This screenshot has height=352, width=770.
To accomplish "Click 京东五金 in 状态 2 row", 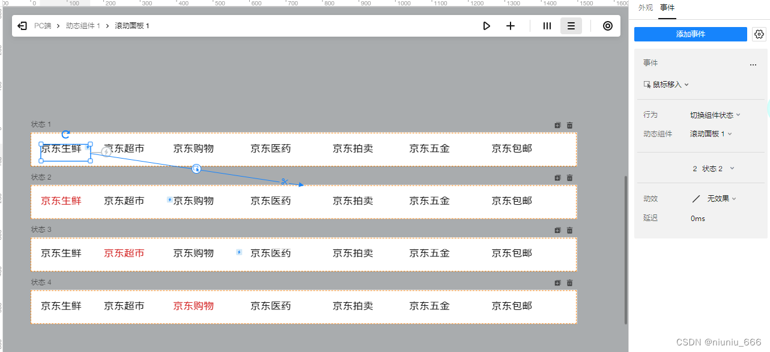I will point(429,201).
